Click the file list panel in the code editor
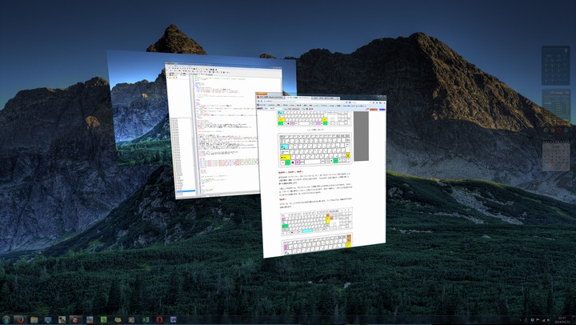Screen dimensions: 576x325 pyautogui.click(x=179, y=152)
